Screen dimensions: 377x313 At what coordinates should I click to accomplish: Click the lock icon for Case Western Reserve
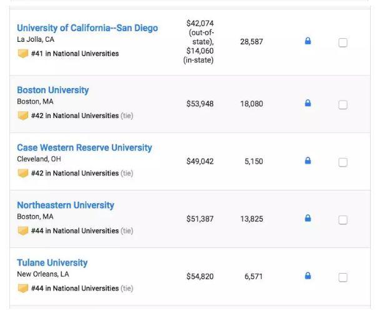tap(308, 161)
